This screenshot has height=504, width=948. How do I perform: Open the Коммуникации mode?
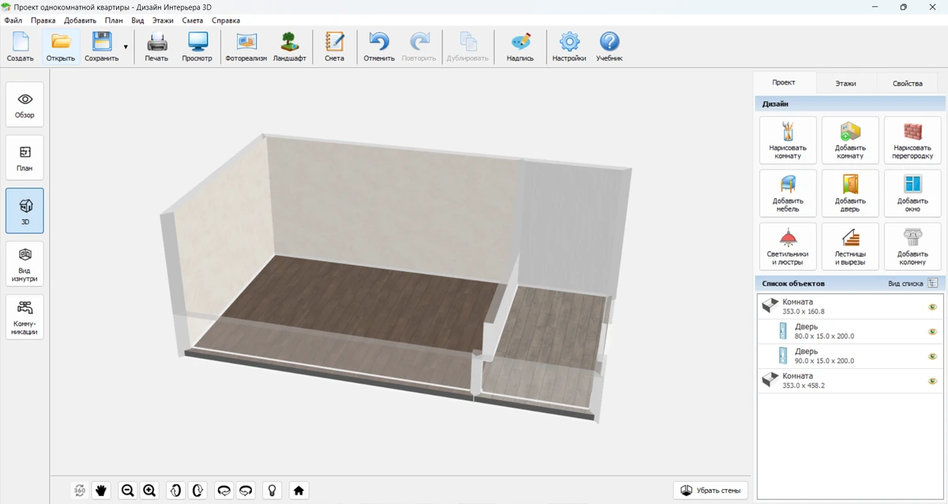point(24,317)
